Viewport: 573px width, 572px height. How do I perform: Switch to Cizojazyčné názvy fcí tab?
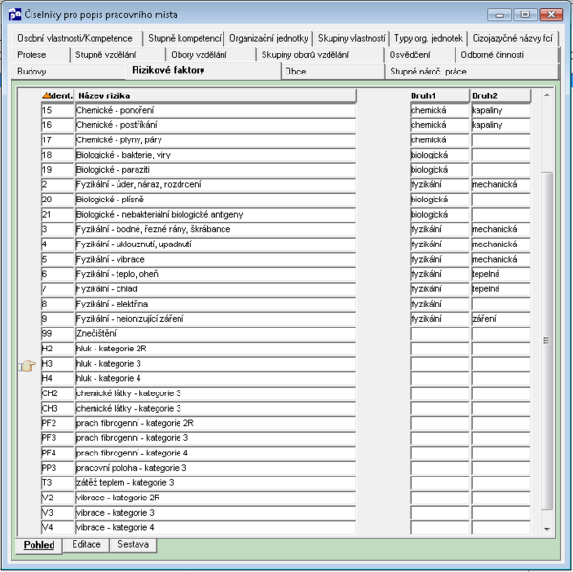click(x=512, y=38)
